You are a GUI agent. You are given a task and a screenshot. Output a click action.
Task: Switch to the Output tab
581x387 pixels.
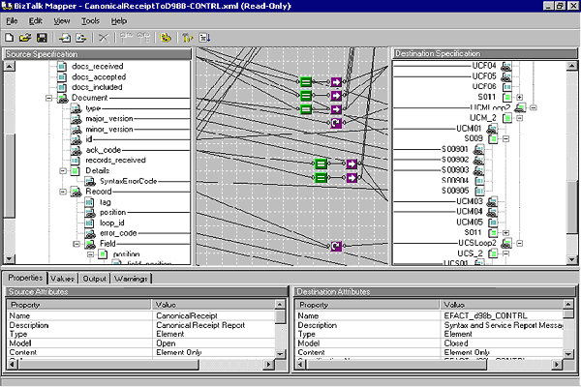coord(95,279)
